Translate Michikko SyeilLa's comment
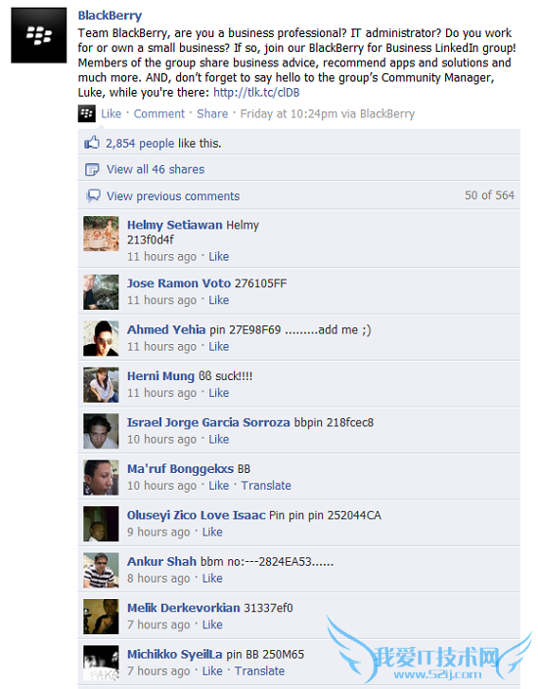The height and width of the screenshot is (689, 538). tap(259, 671)
